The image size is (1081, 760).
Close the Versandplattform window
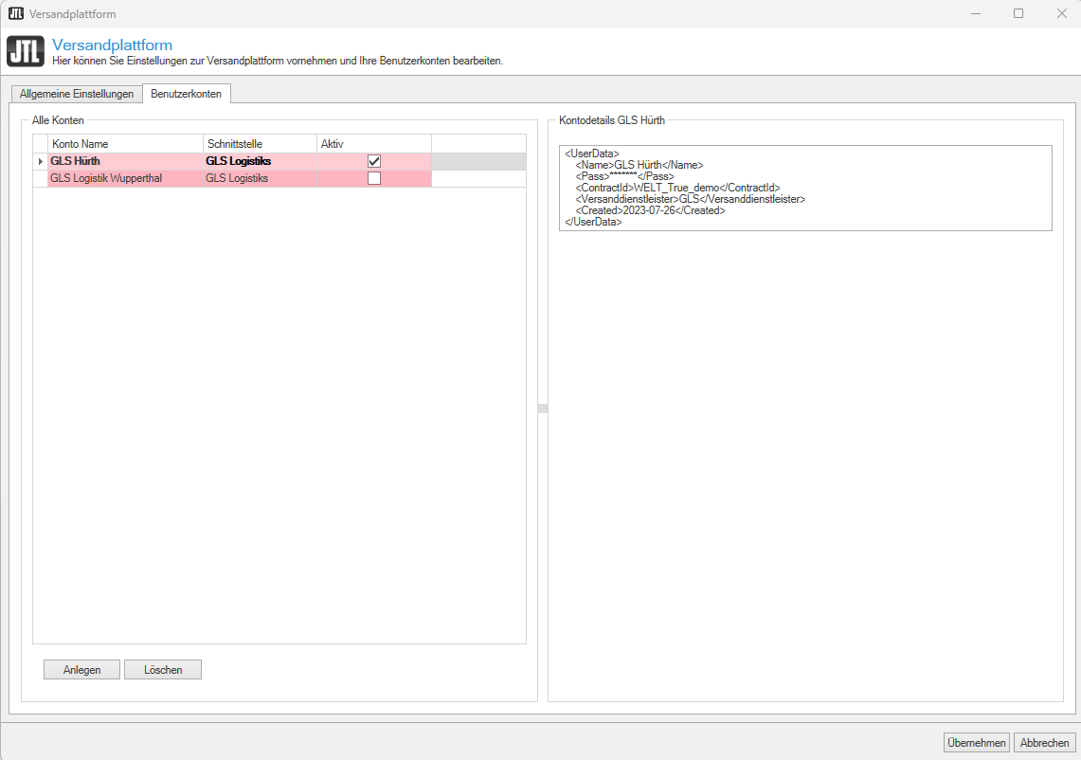click(1059, 14)
